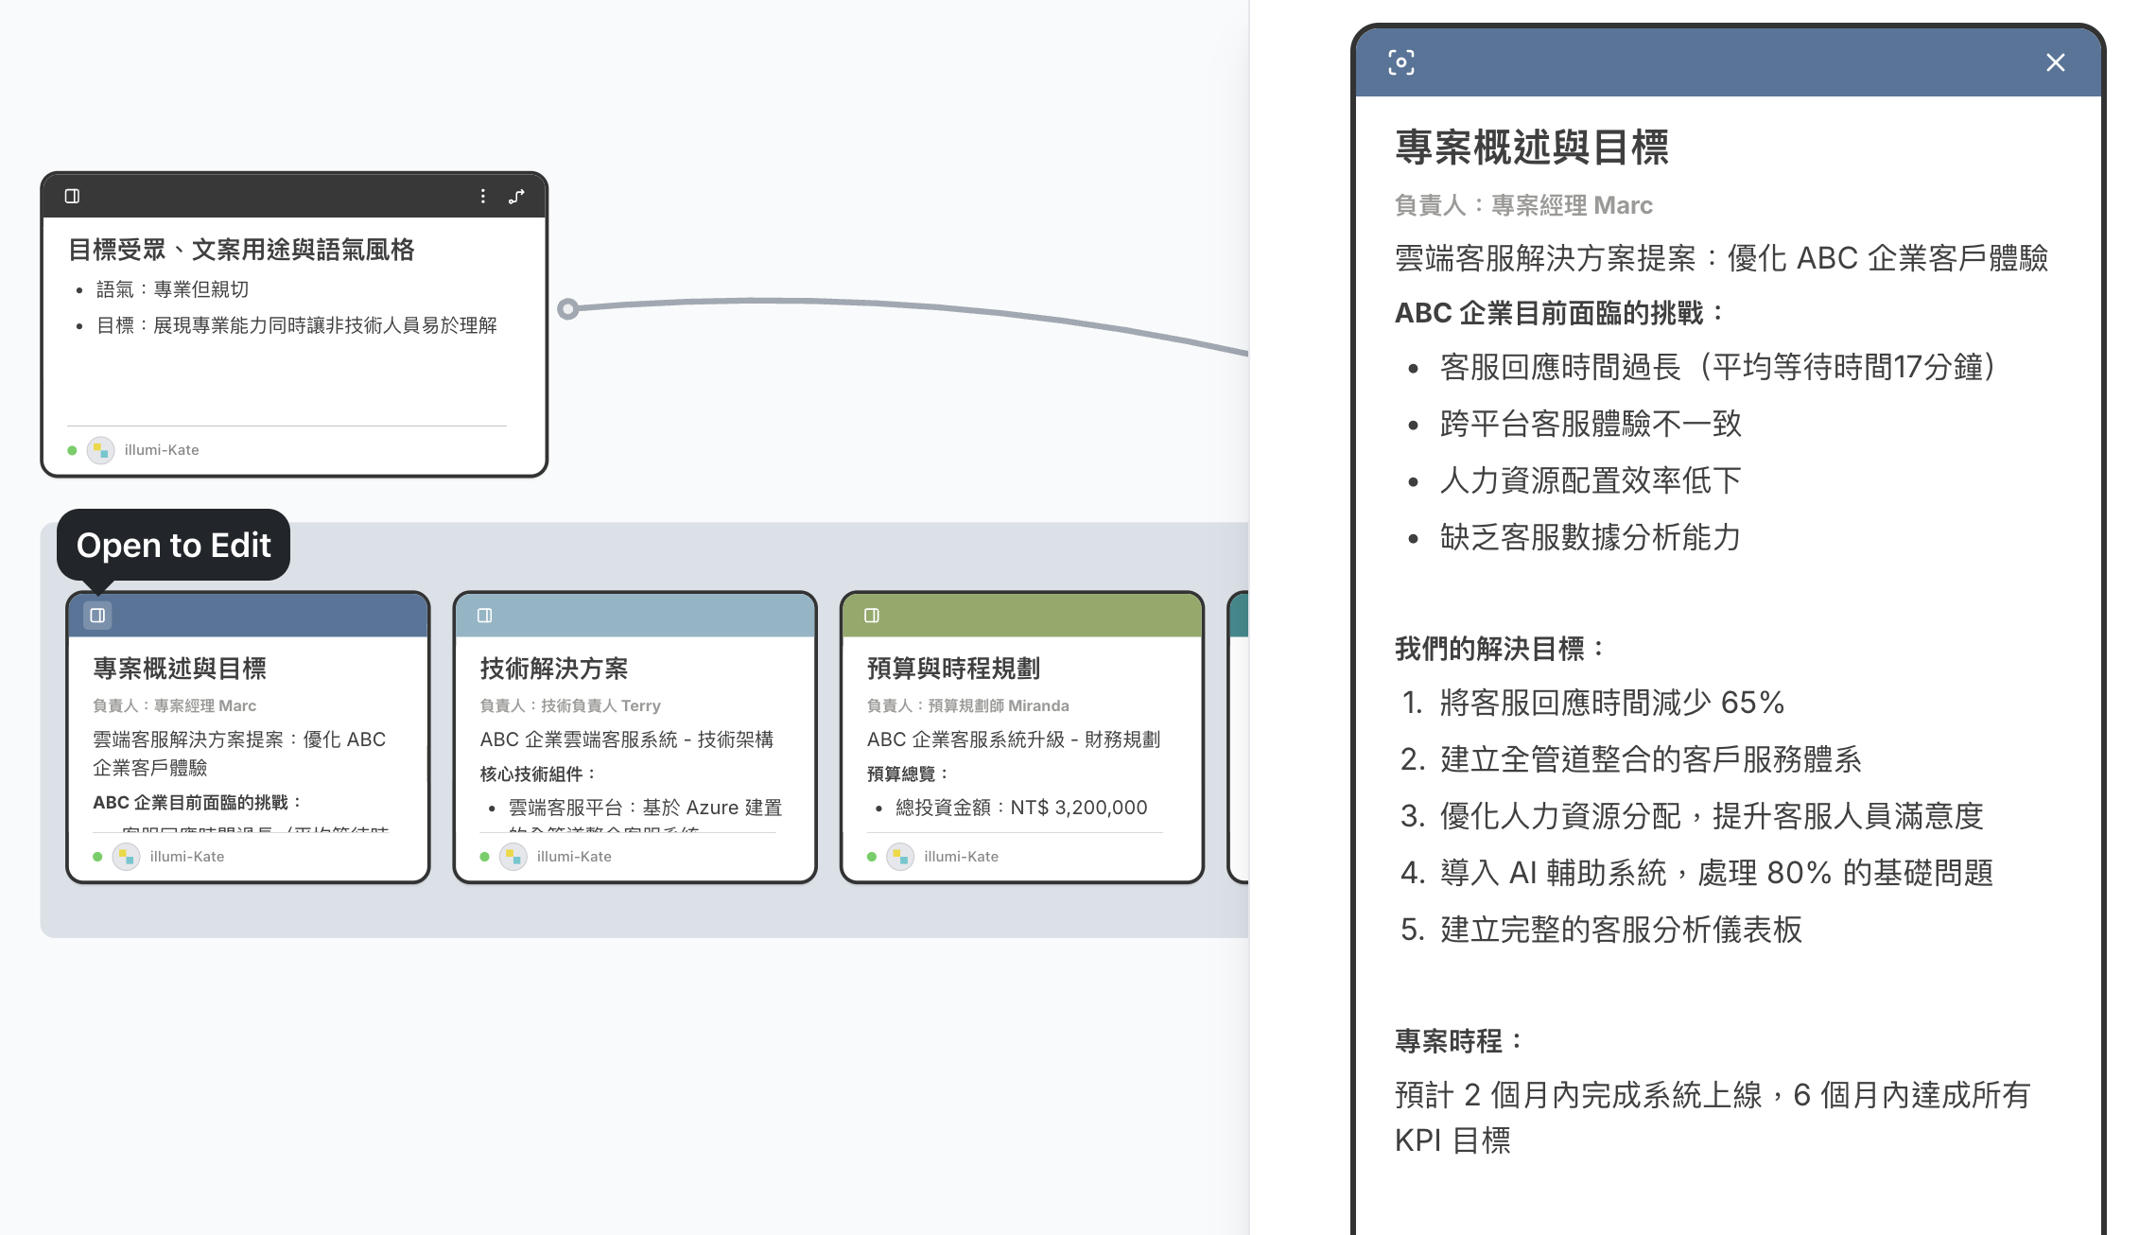Select the 預算與時程規劃 card title

pyautogui.click(x=952, y=669)
